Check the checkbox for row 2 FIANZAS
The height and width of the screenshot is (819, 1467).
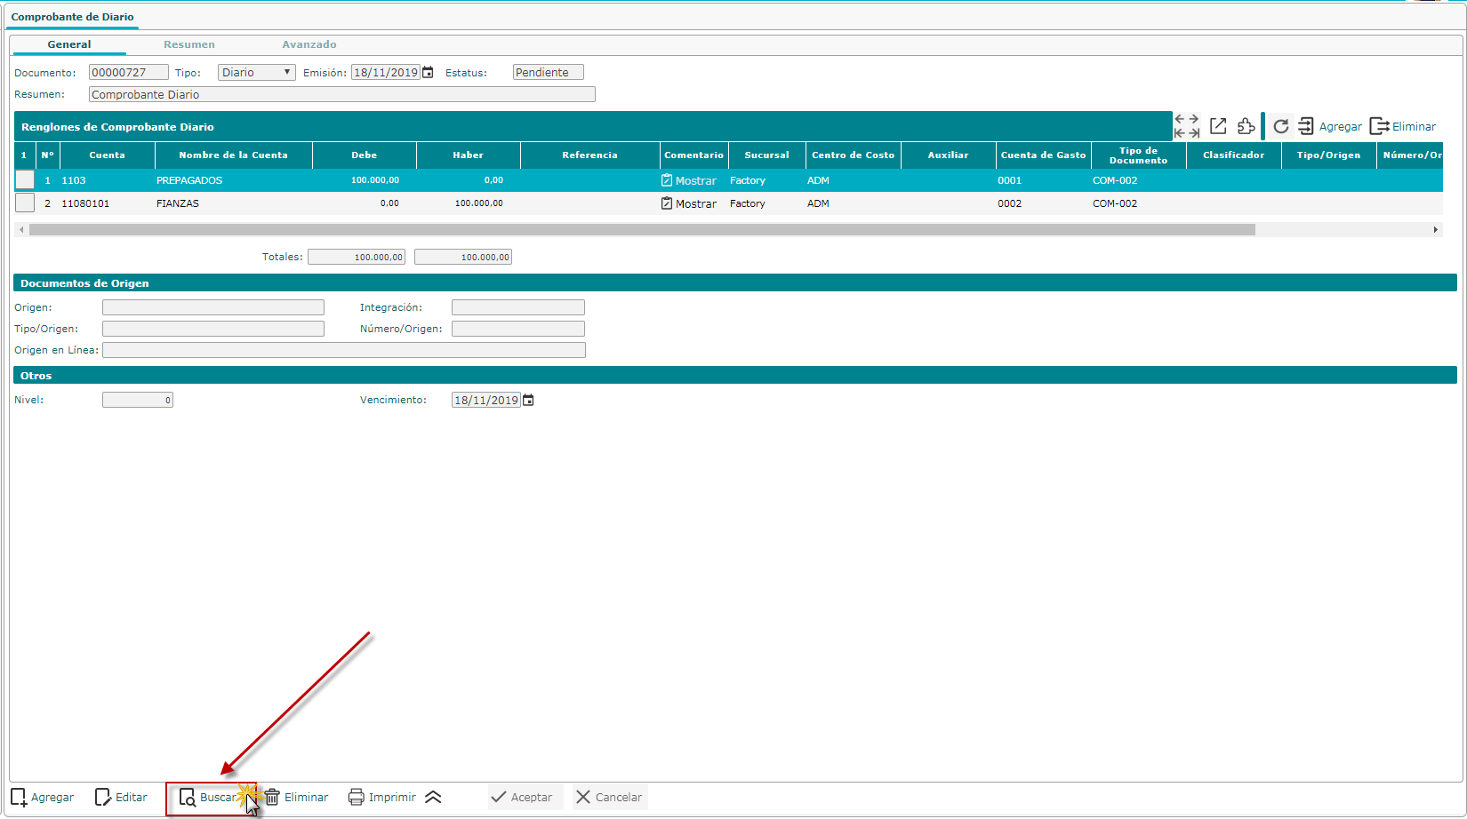(25, 203)
